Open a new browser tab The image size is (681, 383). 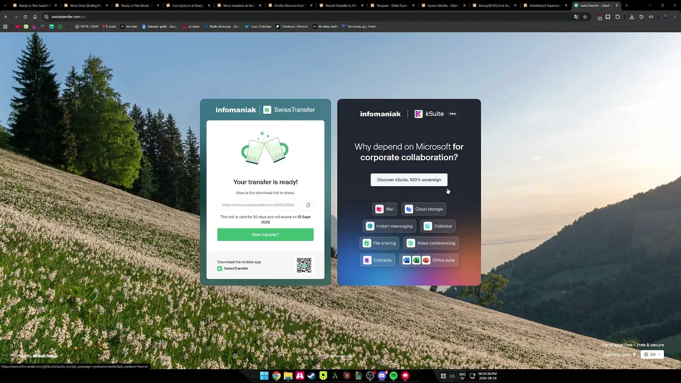(x=626, y=5)
